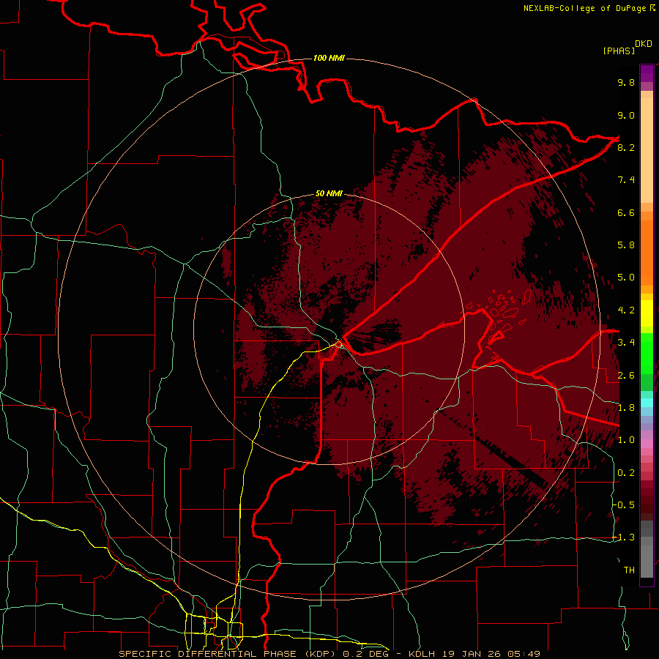Click the 0.2 value on the color scale
This screenshot has width=659, height=659.
coord(626,473)
